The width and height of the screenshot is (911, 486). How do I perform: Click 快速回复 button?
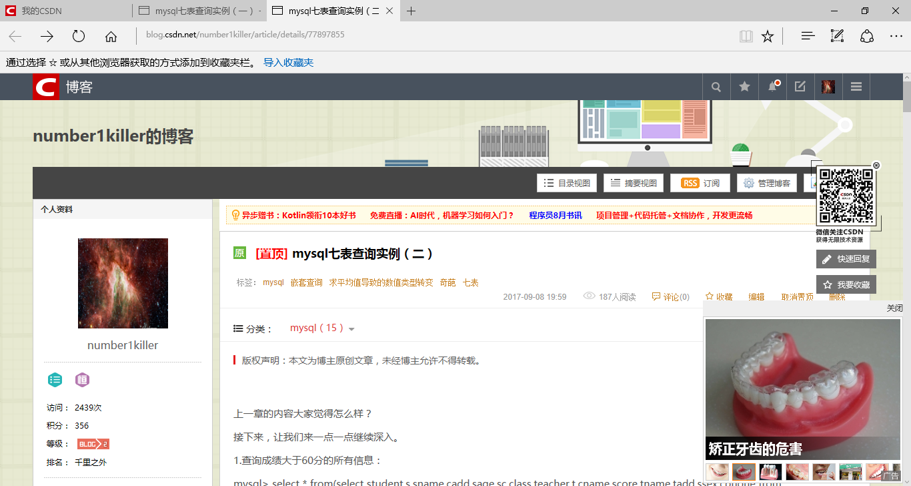click(846, 259)
